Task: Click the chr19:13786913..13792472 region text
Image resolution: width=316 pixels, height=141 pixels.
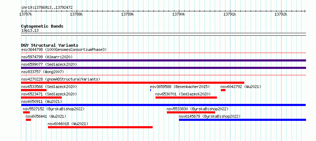Action: click(47, 8)
